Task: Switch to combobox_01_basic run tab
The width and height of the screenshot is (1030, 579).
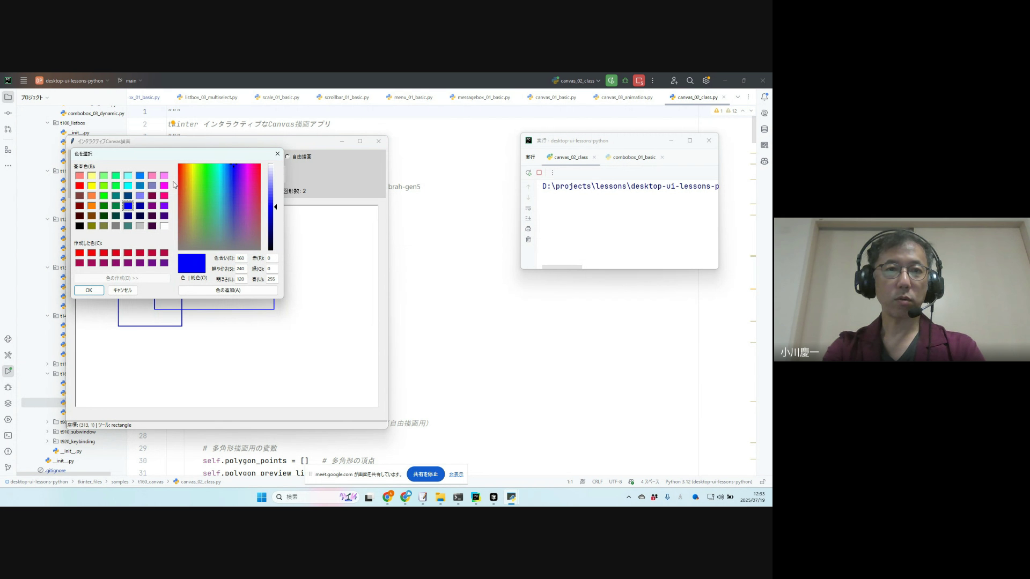Action: pyautogui.click(x=634, y=157)
